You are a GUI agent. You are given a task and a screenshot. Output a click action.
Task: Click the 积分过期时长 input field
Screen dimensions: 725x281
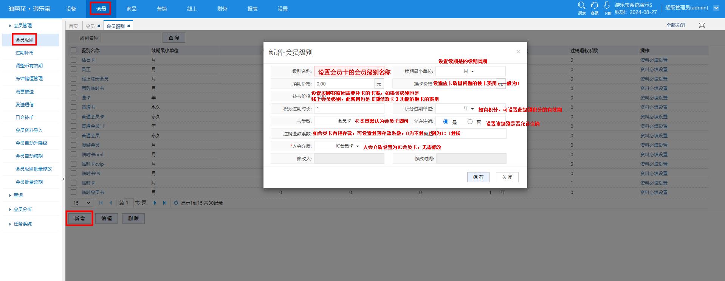pyautogui.click(x=349, y=109)
